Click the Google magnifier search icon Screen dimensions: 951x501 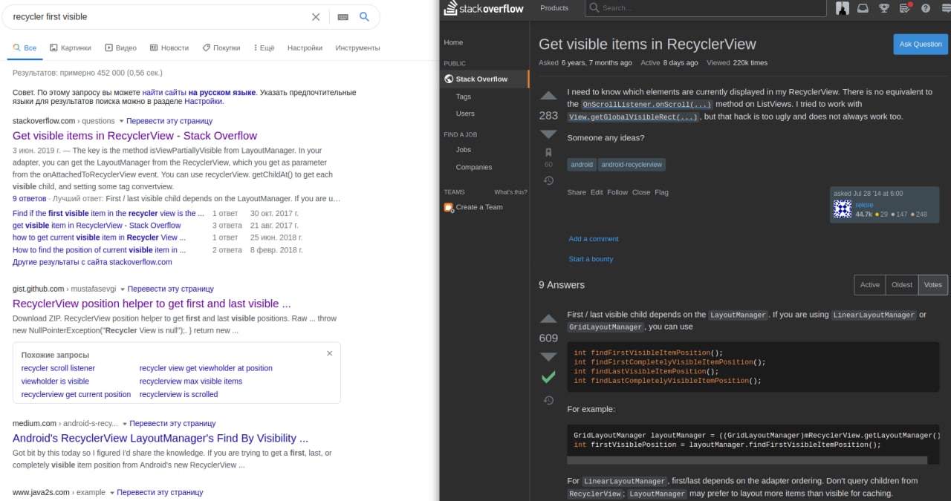click(364, 16)
